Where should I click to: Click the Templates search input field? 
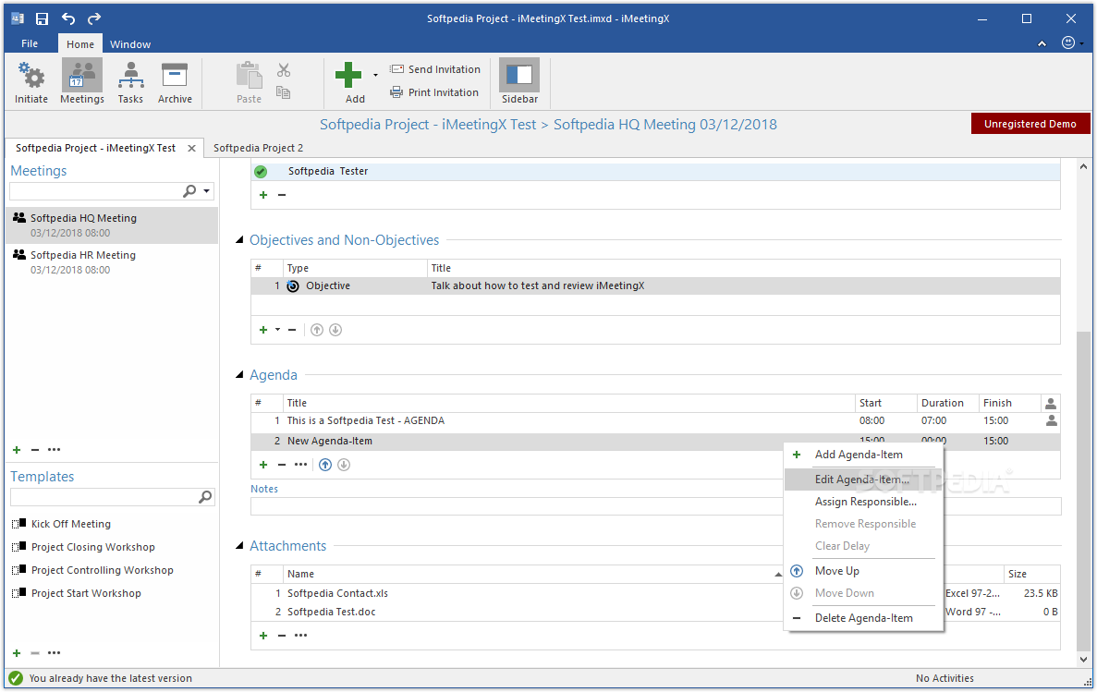pyautogui.click(x=104, y=497)
